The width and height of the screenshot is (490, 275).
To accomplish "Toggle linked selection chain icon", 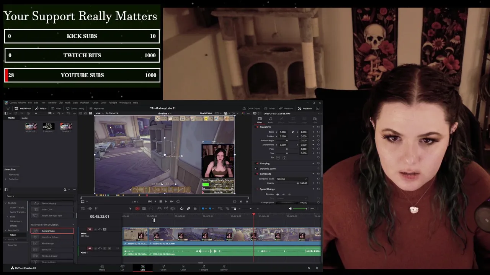I will (x=188, y=209).
